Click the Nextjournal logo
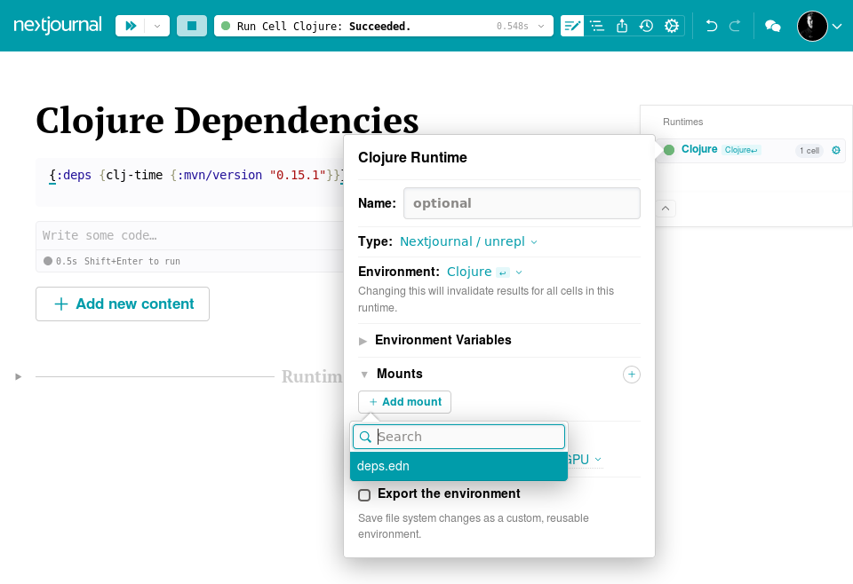 coord(58,26)
